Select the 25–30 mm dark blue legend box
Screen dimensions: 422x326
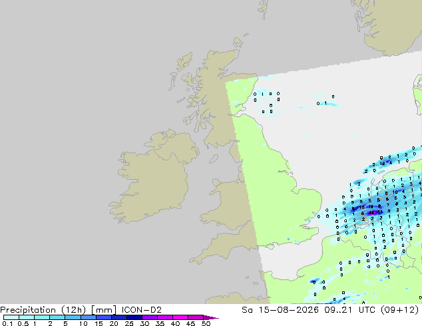point(134,317)
